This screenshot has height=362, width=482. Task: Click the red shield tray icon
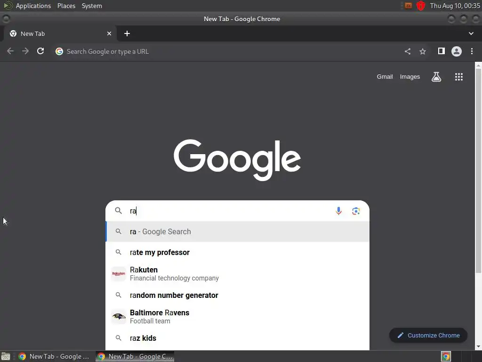[x=420, y=6]
